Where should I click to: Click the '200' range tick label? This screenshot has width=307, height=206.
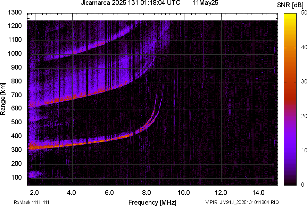[16, 163]
